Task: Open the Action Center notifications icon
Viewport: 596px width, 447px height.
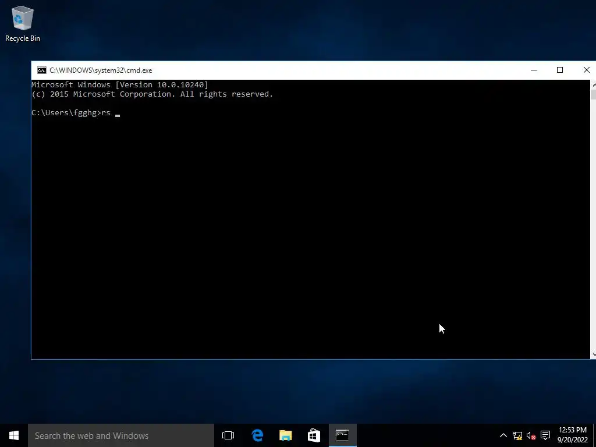Action: tap(545, 435)
